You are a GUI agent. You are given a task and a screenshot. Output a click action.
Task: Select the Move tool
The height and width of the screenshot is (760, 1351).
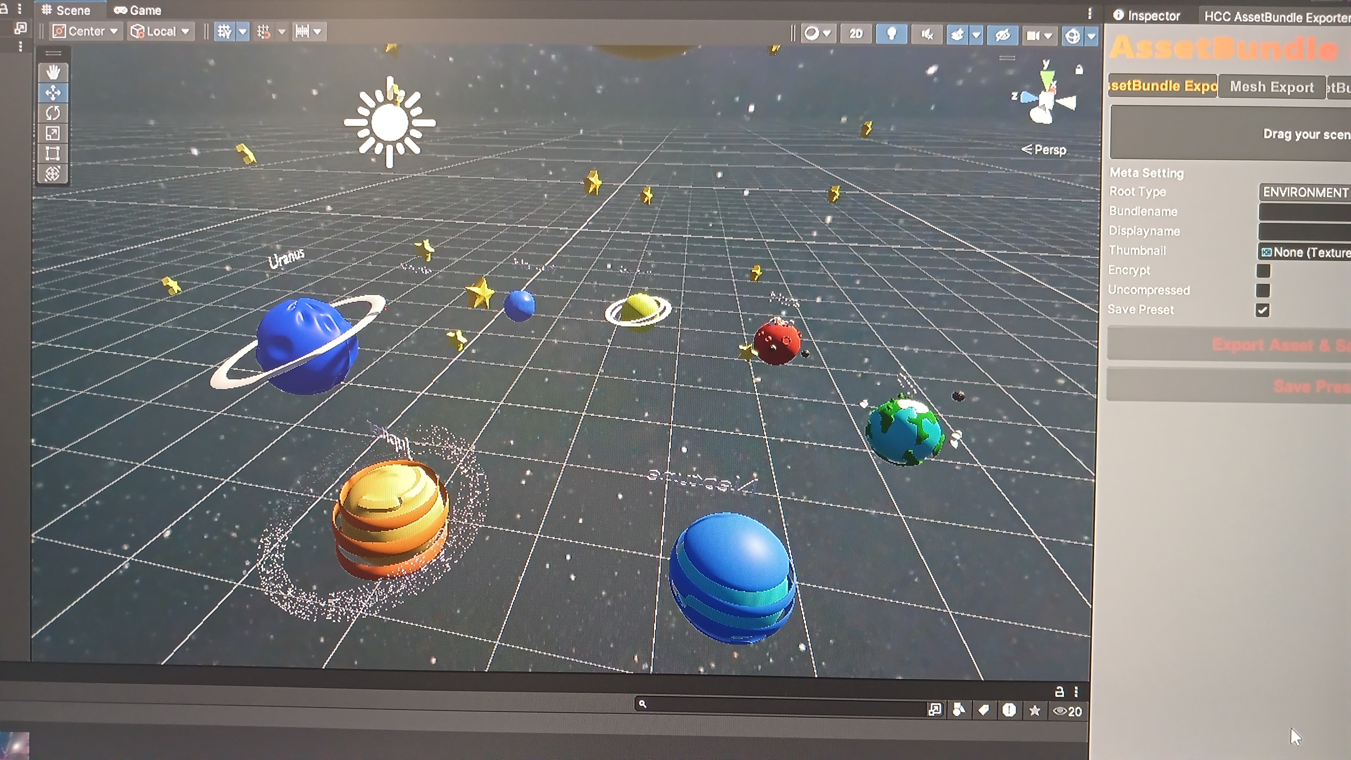pos(53,93)
